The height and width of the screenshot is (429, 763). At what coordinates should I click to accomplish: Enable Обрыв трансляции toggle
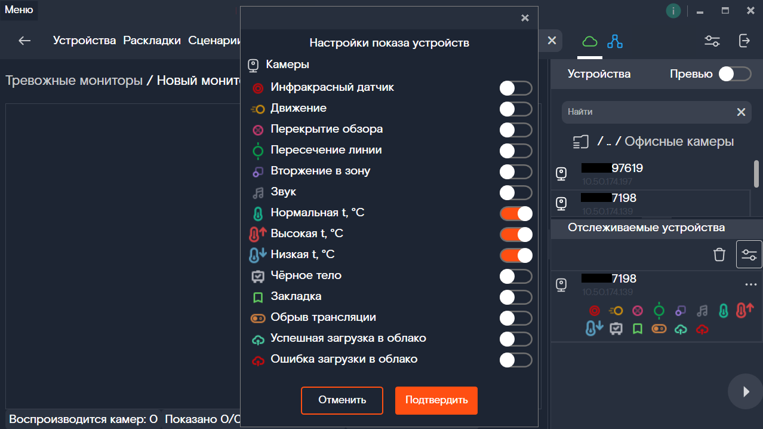coord(516,318)
